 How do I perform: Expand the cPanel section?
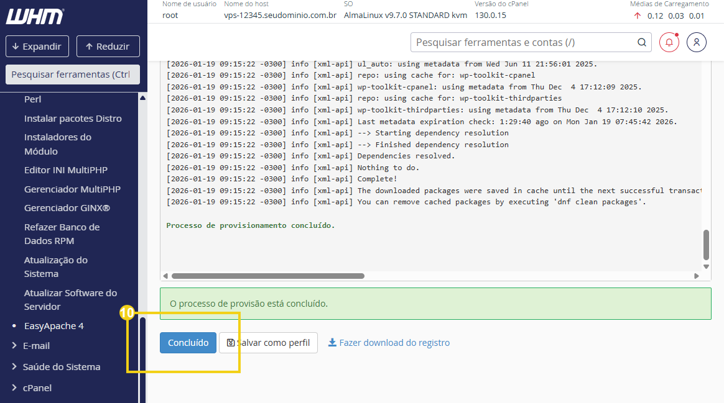pyautogui.click(x=37, y=387)
